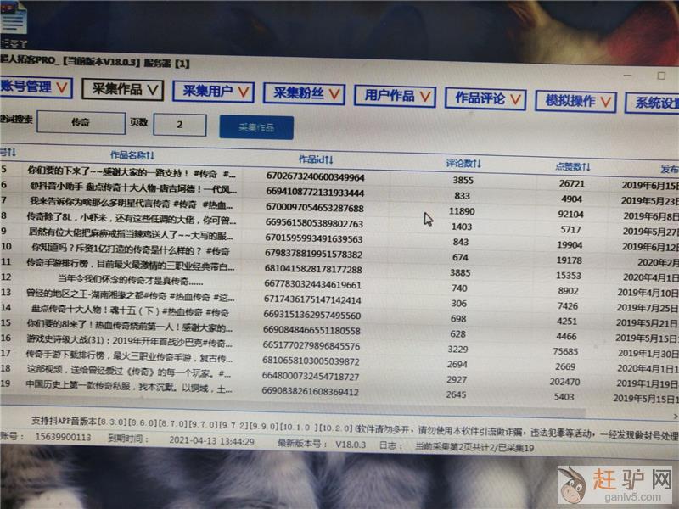Sort by 评论数 column header
The width and height of the screenshot is (679, 509).
pos(463,163)
